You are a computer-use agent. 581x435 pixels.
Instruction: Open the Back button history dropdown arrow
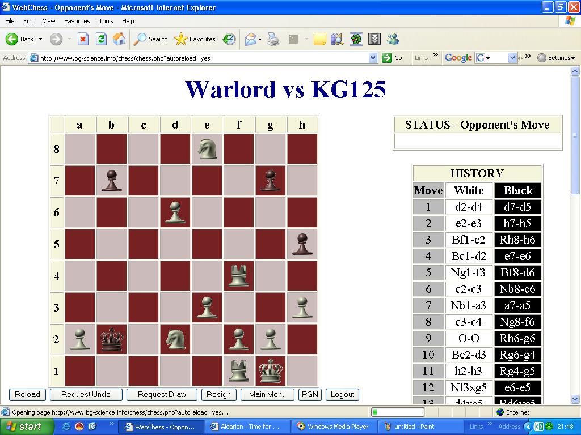[x=40, y=39]
